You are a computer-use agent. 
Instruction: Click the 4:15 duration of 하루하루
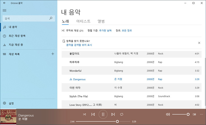pyautogui.click(x=197, y=62)
